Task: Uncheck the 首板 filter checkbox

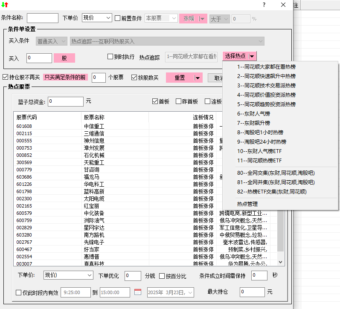Action: (155, 101)
